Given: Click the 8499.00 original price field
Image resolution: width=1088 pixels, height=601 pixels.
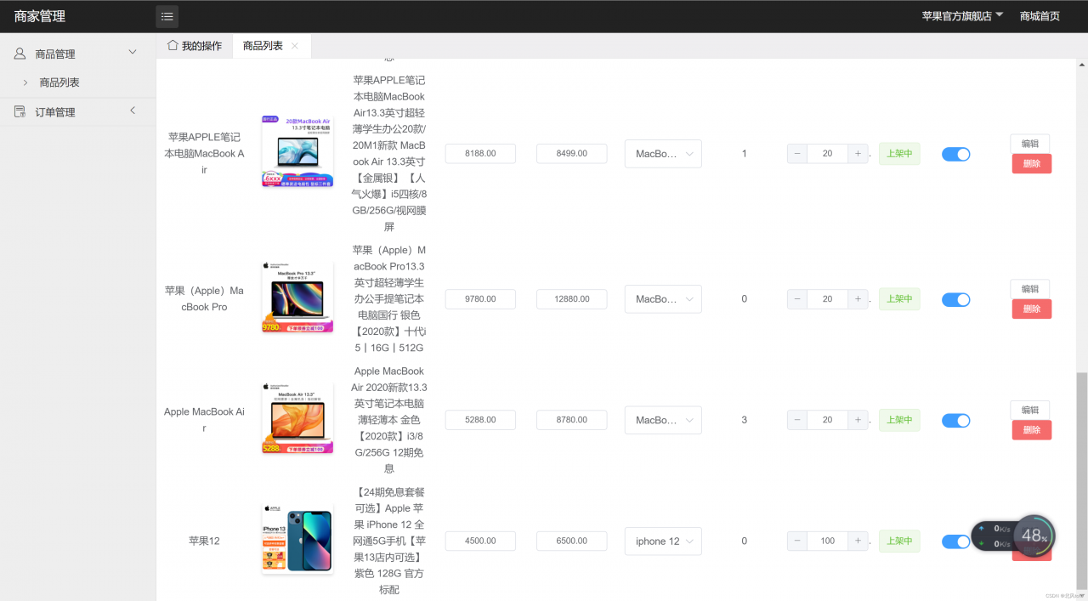Looking at the screenshot, I should (x=572, y=154).
